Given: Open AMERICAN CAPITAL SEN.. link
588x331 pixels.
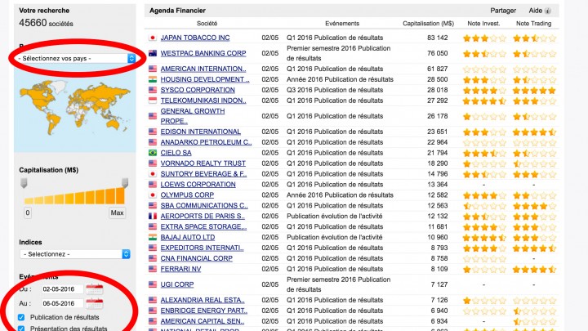Looking at the screenshot, I should (203, 321).
